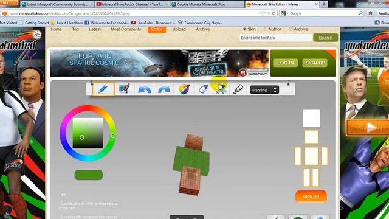Select the Skin search radio button

pyautogui.click(x=244, y=29)
